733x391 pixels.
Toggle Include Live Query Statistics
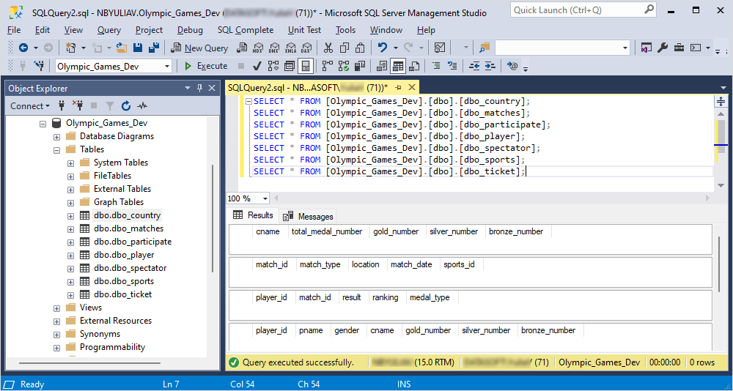(344, 66)
